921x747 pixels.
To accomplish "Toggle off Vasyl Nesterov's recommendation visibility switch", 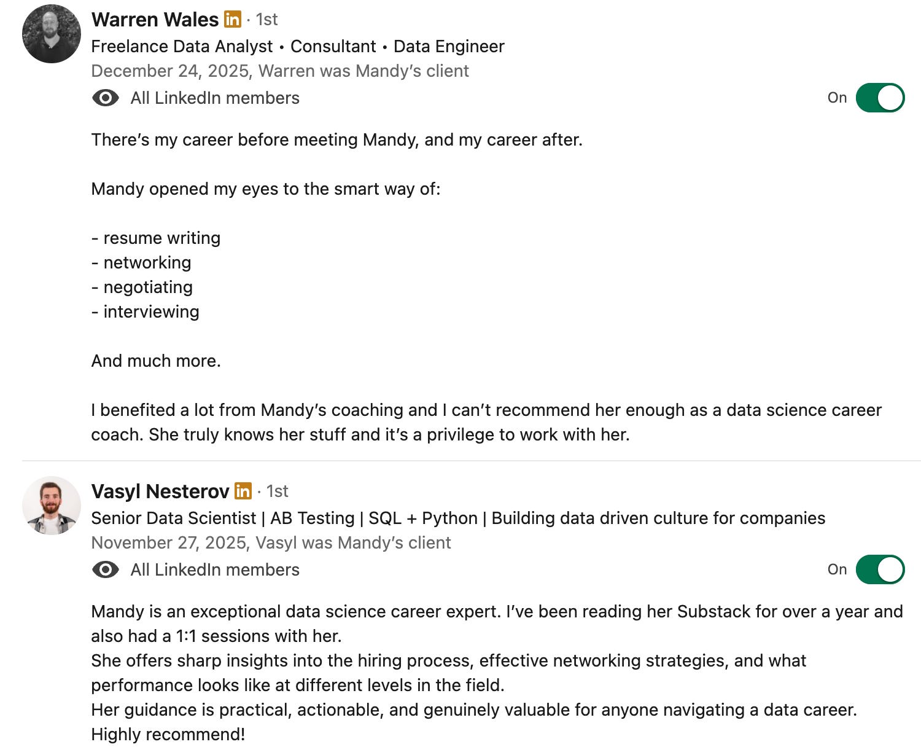I will [x=880, y=569].
